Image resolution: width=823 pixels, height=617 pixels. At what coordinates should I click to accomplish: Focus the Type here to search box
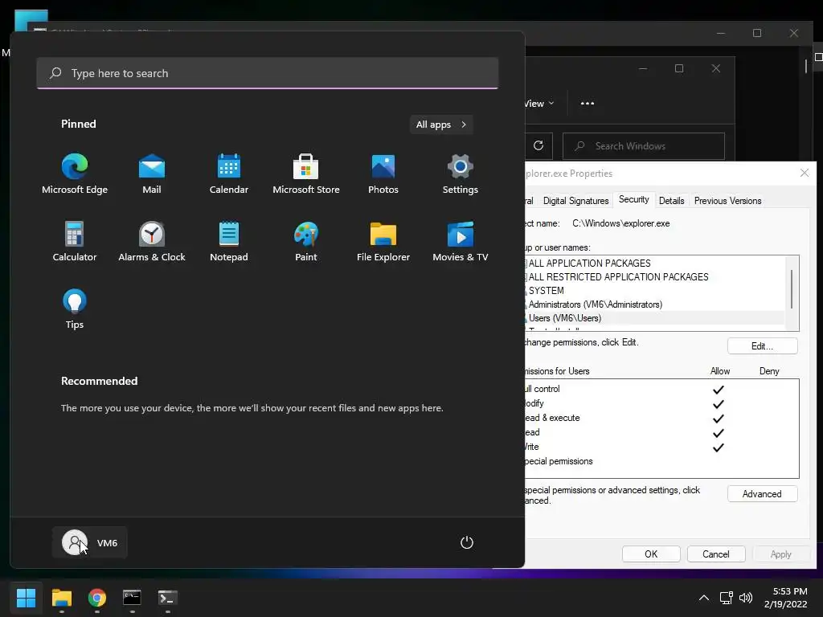pyautogui.click(x=268, y=73)
